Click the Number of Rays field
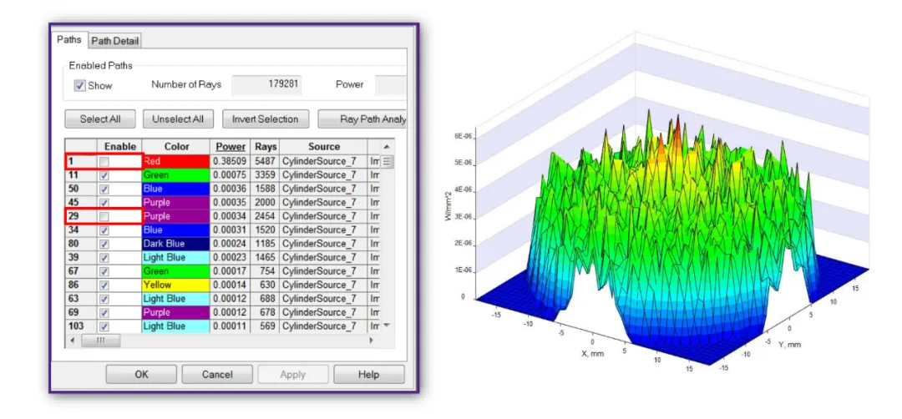 [x=266, y=84]
